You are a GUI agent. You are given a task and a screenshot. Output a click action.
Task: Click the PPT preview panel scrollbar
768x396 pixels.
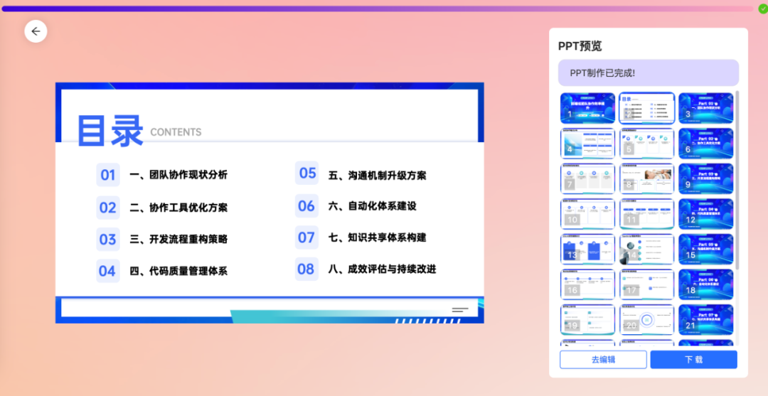coord(737,178)
